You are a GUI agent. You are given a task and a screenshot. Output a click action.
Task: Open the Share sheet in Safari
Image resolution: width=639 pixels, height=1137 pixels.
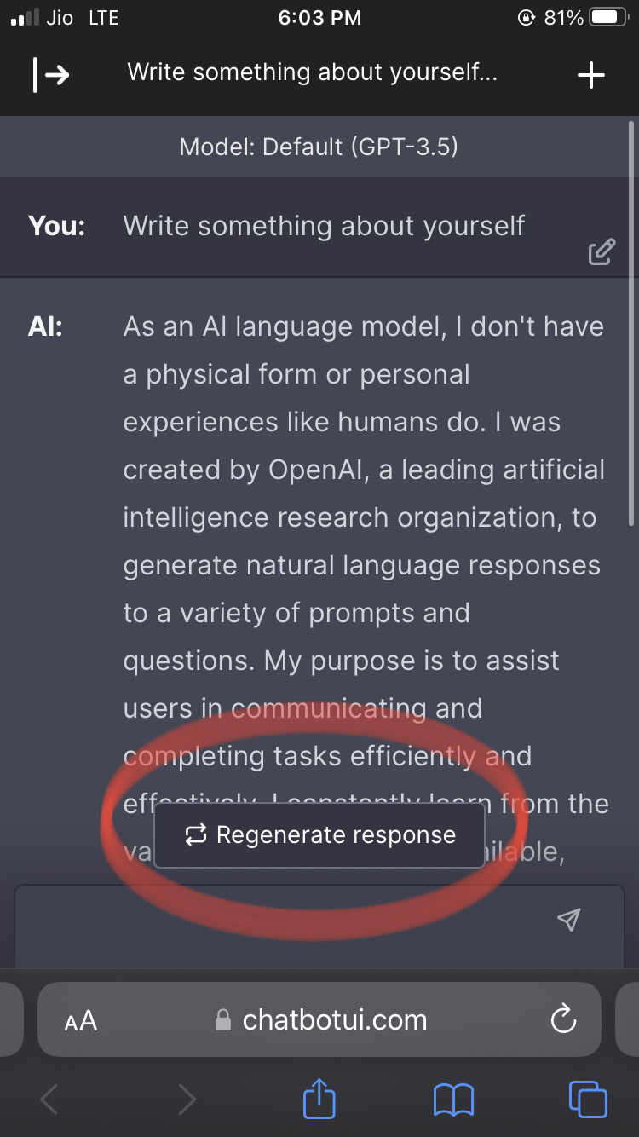coord(319,1099)
